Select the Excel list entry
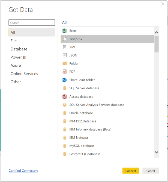Viewport: 168px width, 182px height. pyautogui.click(x=107, y=31)
